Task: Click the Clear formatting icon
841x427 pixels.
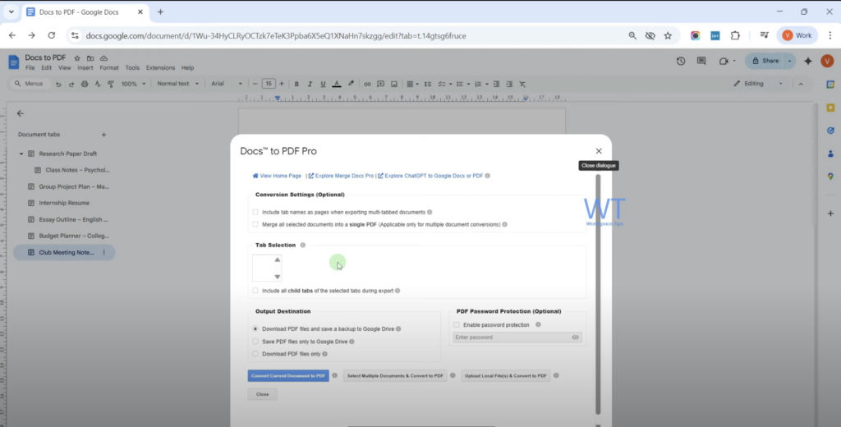Action: (x=522, y=85)
